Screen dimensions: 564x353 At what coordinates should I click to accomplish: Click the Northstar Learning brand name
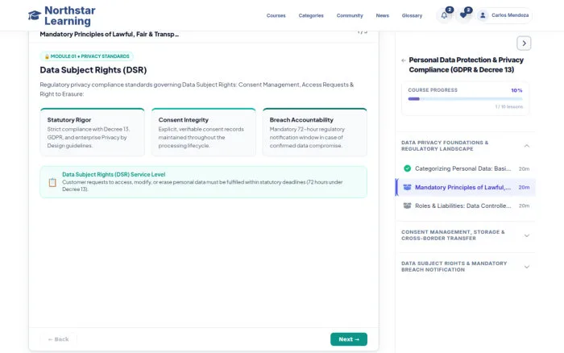[70, 16]
